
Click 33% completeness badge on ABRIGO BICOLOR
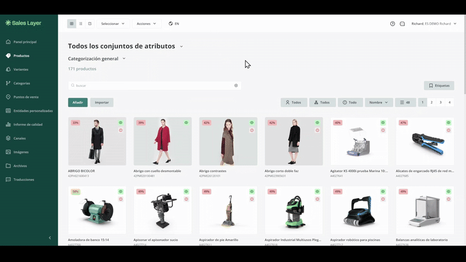point(76,123)
